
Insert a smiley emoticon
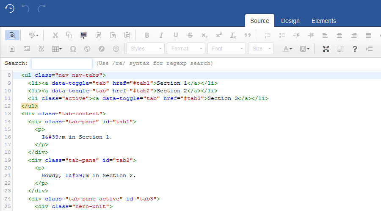pyautogui.click(x=116, y=49)
